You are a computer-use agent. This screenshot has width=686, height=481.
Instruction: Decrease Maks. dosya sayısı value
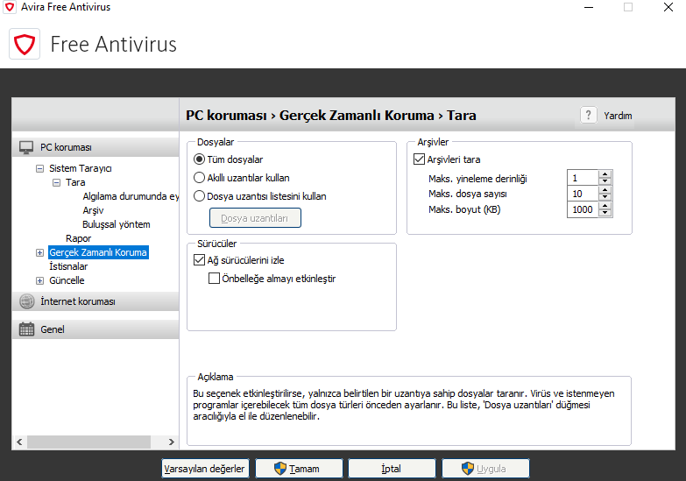pos(605,197)
